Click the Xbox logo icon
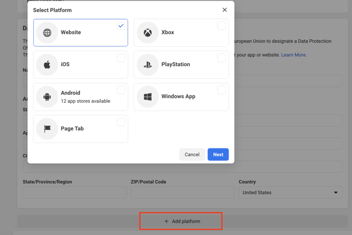Viewport: 352px width, 235px height. (148, 33)
